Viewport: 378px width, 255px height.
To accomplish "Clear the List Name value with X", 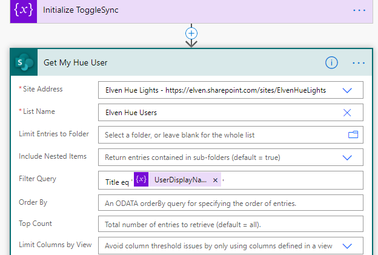I will point(347,112).
